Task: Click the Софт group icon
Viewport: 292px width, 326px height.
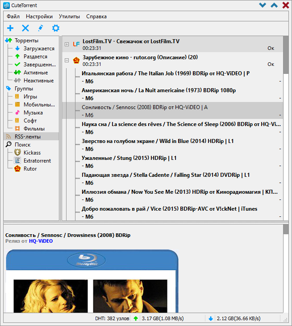Action: (x=17, y=120)
